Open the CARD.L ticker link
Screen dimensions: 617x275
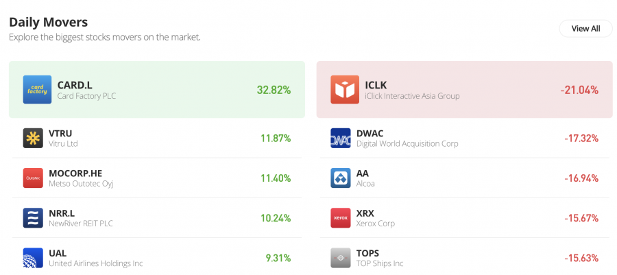coord(75,85)
